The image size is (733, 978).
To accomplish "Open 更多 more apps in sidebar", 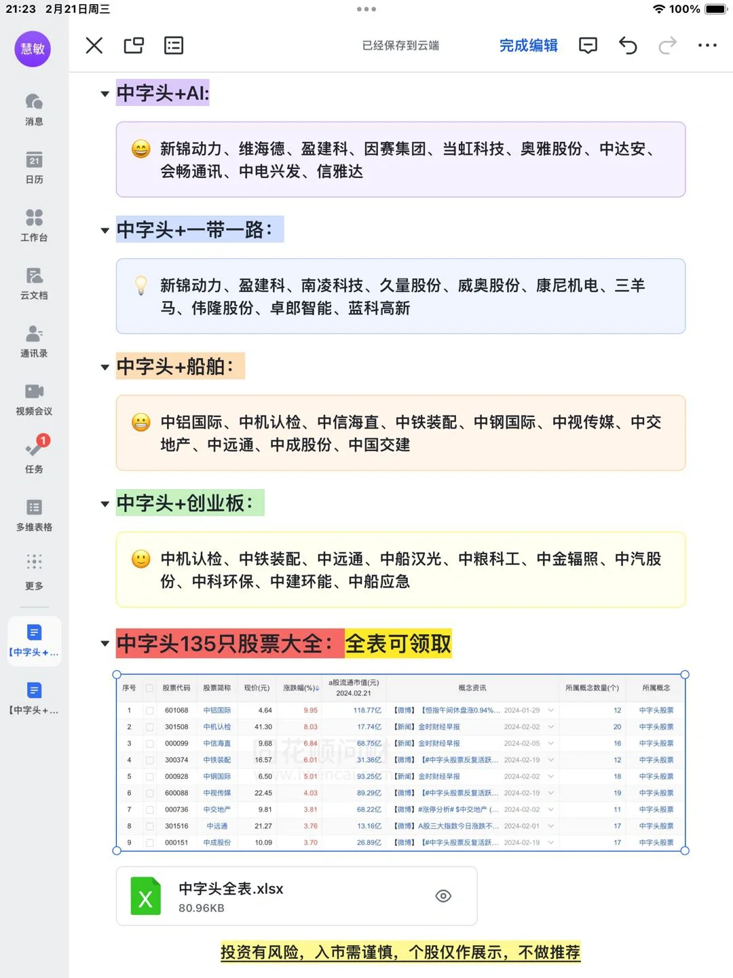I will (x=34, y=573).
